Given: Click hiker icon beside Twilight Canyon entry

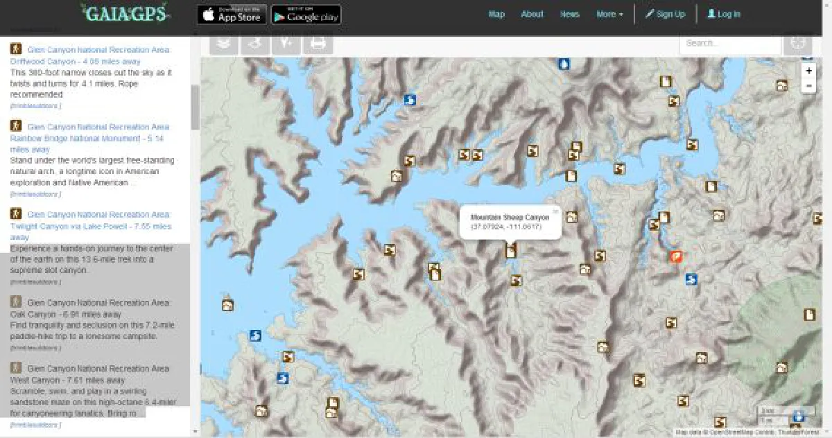Looking at the screenshot, I should coord(15,214).
